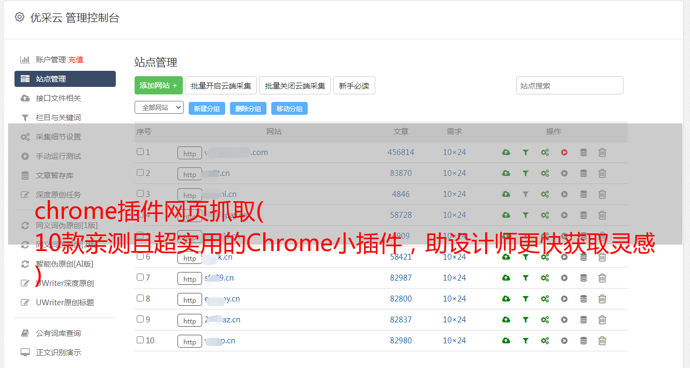The width and height of the screenshot is (690, 368).
Task: Click 批量关闭云端采集 button
Action: click(295, 85)
